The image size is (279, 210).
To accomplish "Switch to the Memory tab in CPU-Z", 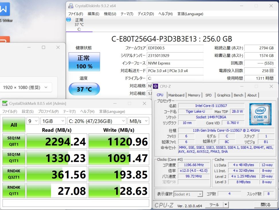I will (x=194, y=95).
